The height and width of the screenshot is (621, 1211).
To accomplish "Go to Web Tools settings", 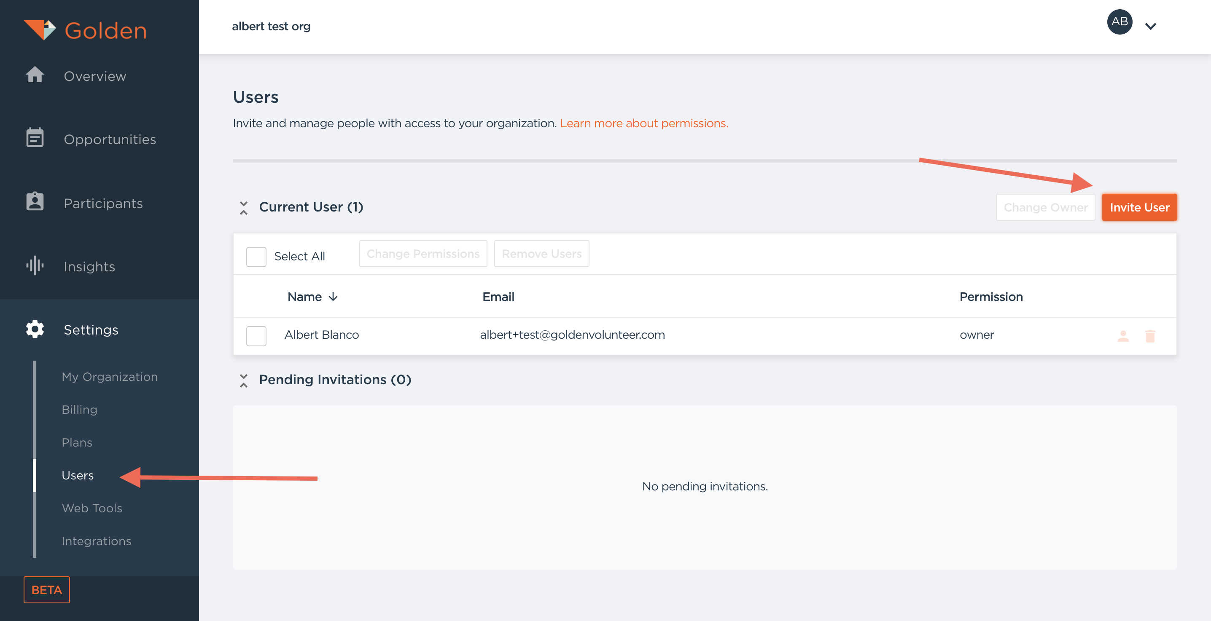I will (91, 508).
